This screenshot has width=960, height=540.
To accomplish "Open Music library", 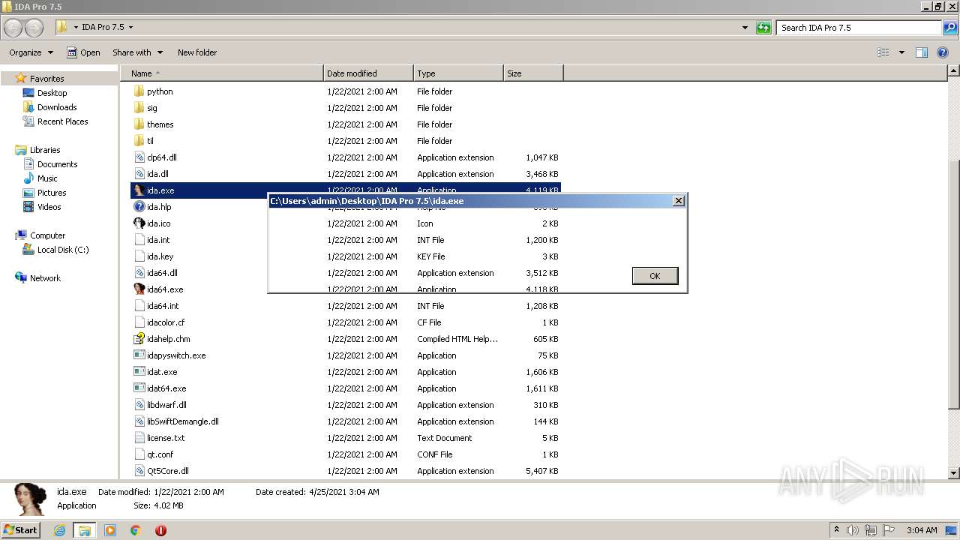I will pos(47,178).
